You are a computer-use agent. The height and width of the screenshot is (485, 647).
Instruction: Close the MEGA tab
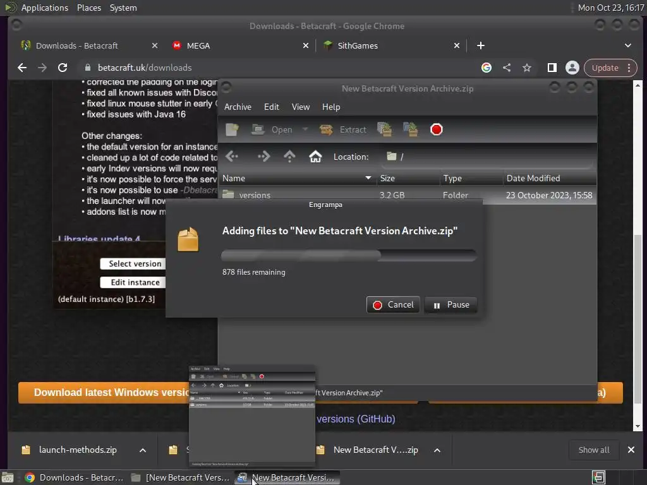pos(306,45)
